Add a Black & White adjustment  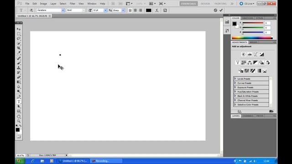pos(255,62)
